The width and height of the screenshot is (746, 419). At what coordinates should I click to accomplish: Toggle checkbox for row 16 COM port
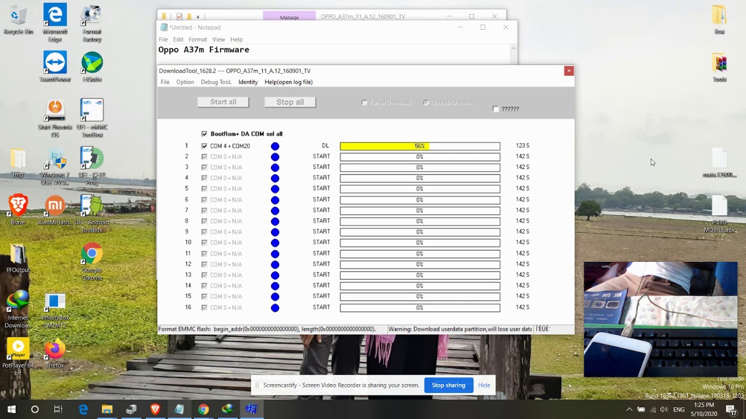pos(204,307)
